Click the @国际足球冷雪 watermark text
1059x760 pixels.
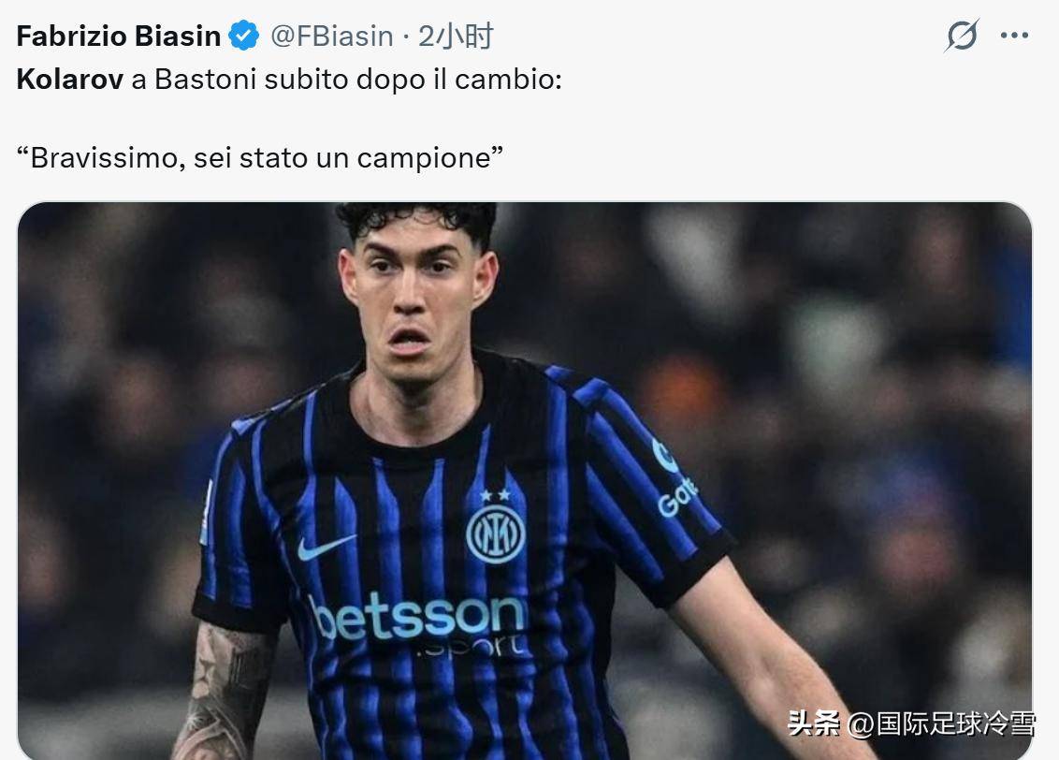click(941, 723)
